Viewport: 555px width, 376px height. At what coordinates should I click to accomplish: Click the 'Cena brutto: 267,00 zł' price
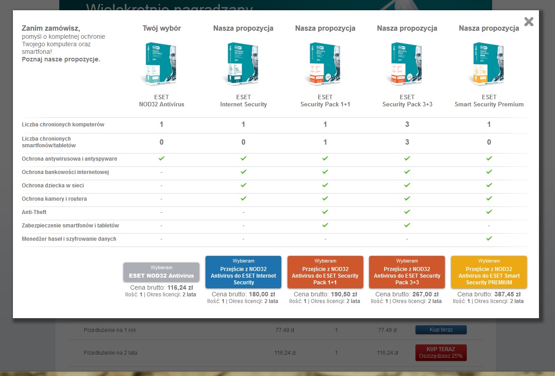[x=407, y=294]
